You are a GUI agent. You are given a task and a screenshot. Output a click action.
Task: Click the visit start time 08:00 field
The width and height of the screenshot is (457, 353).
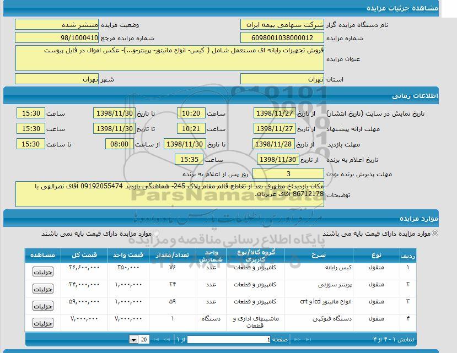click(120, 144)
